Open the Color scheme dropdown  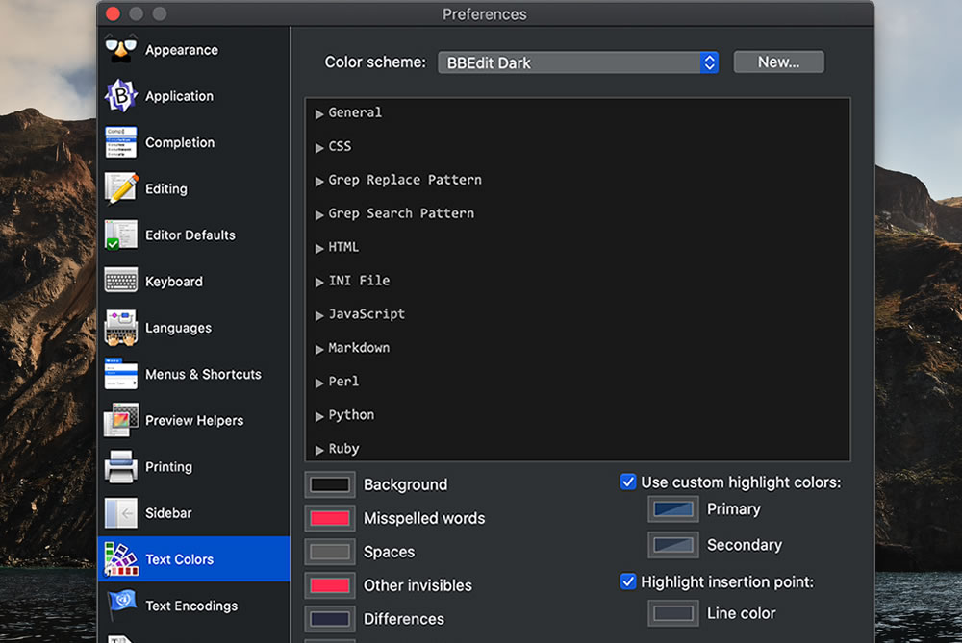pos(578,62)
